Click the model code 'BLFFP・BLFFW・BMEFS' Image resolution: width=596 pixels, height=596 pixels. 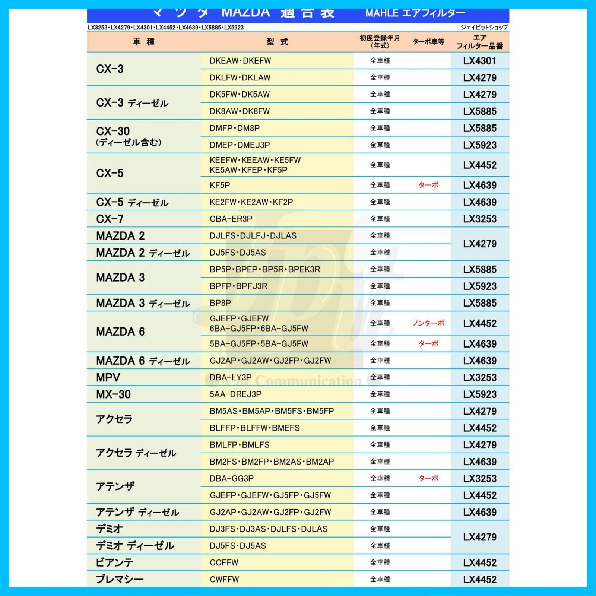click(254, 428)
